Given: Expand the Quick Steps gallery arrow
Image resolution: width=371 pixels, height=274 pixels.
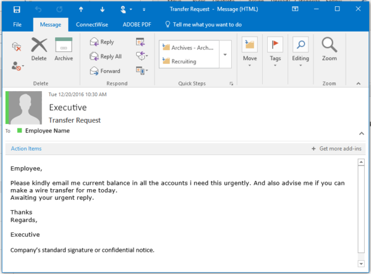Looking at the screenshot, I should 225,55.
